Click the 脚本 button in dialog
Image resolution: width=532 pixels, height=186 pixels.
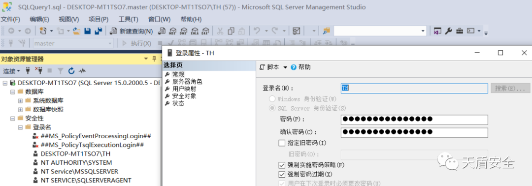pyautogui.click(x=270, y=67)
